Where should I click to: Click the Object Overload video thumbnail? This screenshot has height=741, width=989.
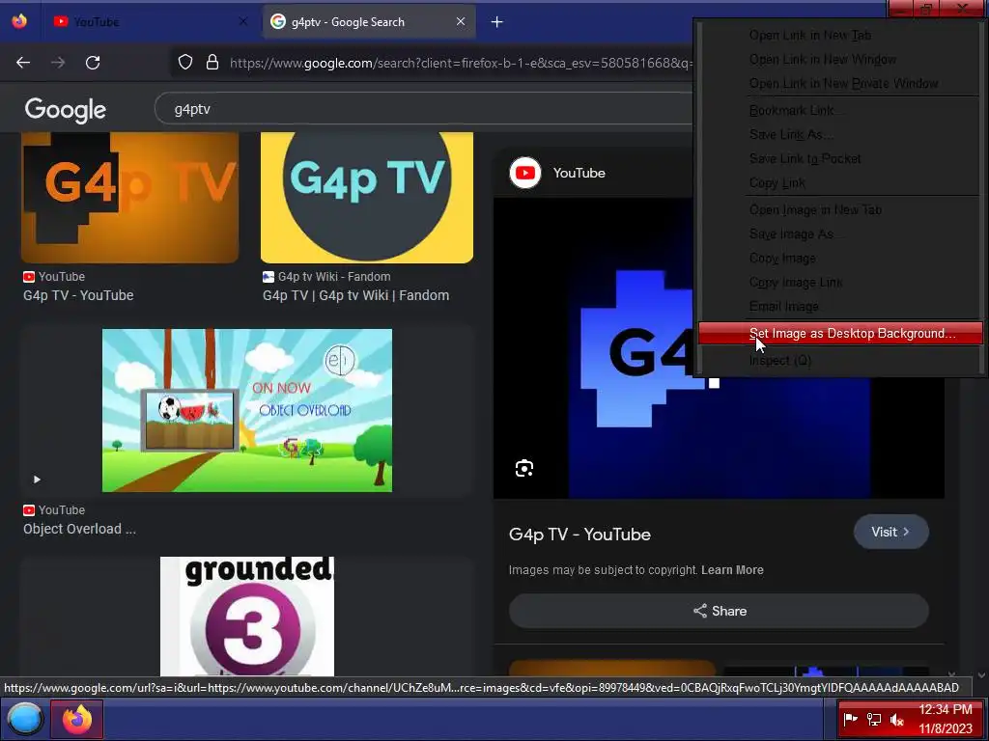coord(247,410)
